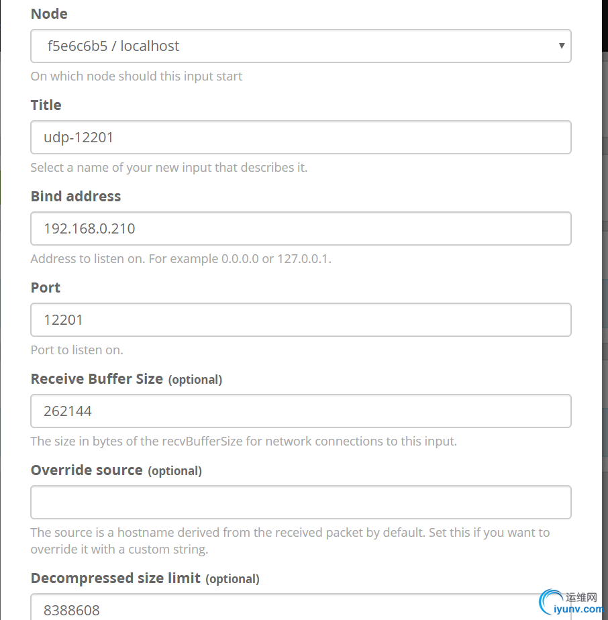Focus the empty Override source input
The height and width of the screenshot is (620, 608).
click(301, 502)
